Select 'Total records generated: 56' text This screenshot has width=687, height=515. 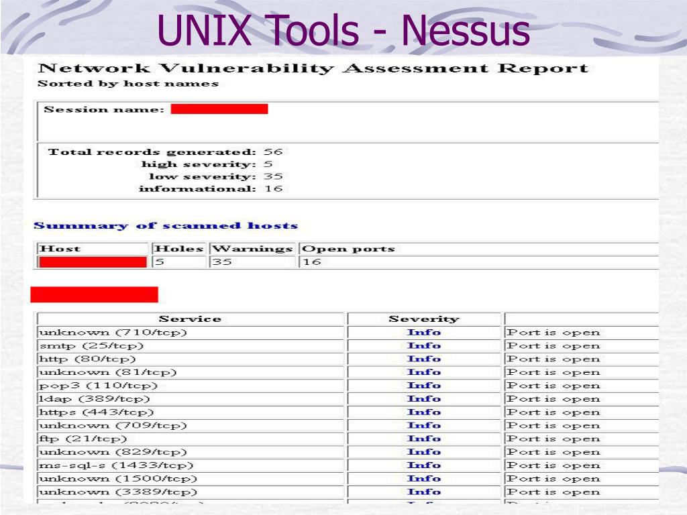(x=165, y=152)
